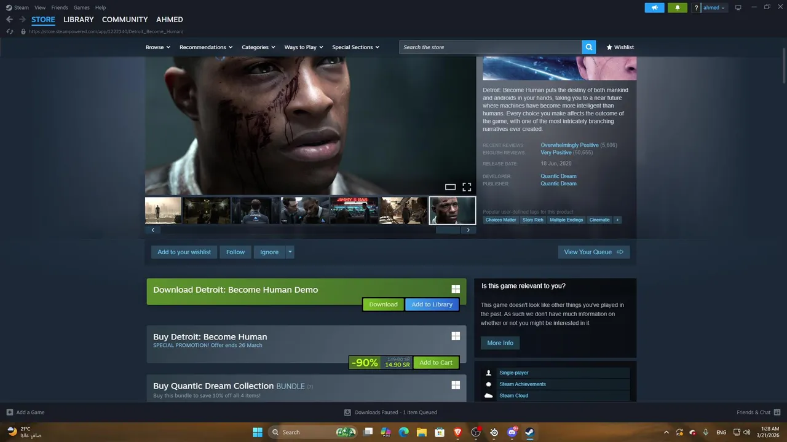Click the More Info button
Viewport: 787px width, 442px height.
pos(500,343)
